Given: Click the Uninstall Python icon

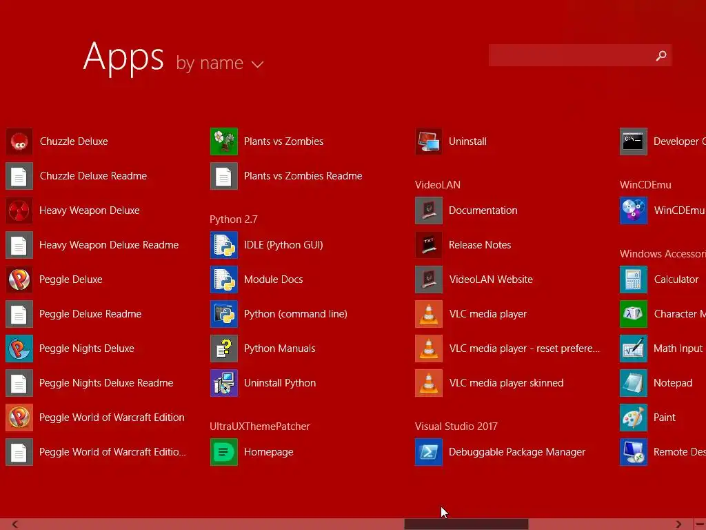Looking at the screenshot, I should (x=224, y=383).
